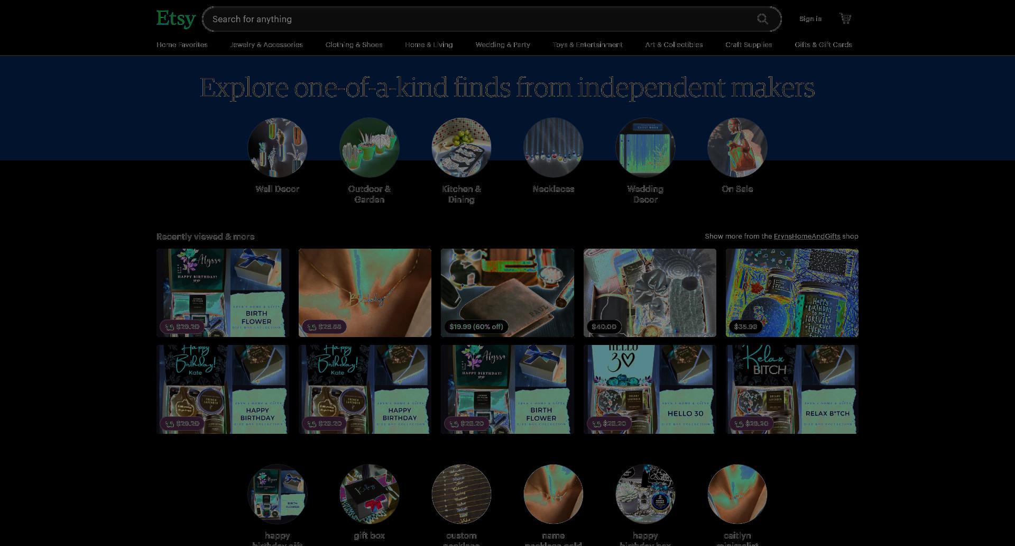Open the Hello 30 gift box listing
The height and width of the screenshot is (546, 1015).
point(650,389)
